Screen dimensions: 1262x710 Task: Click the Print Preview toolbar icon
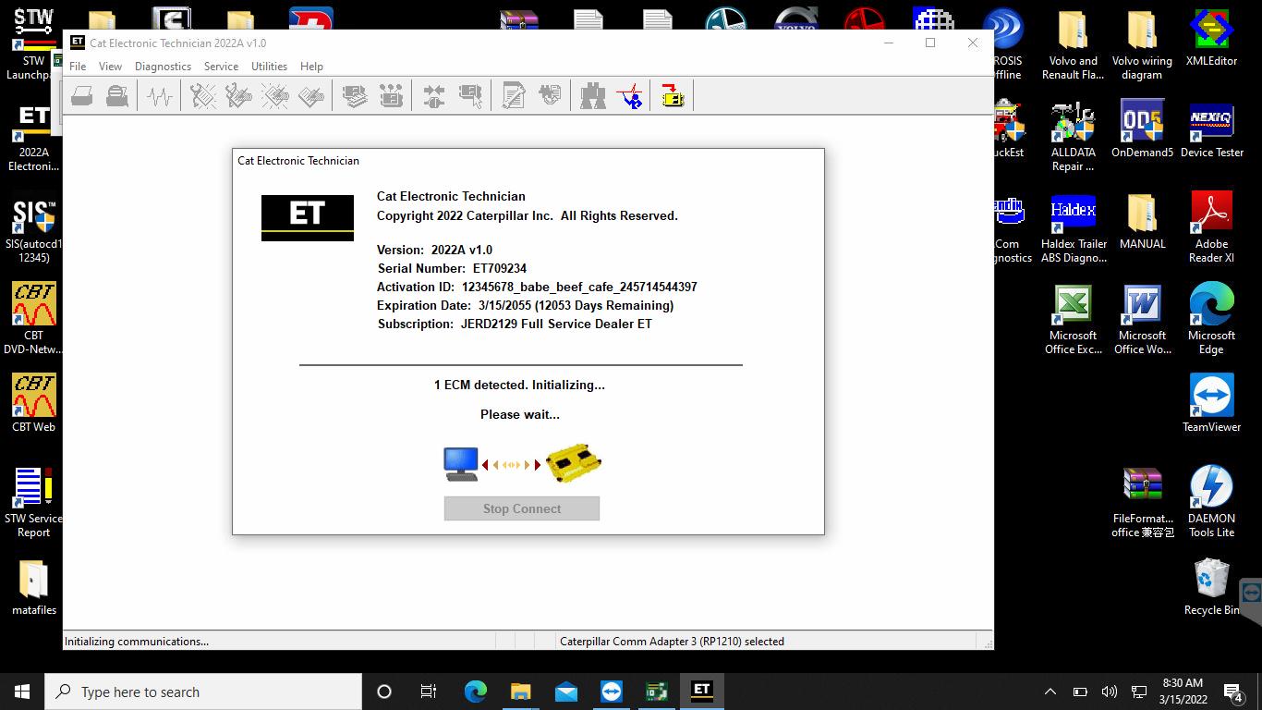[117, 95]
